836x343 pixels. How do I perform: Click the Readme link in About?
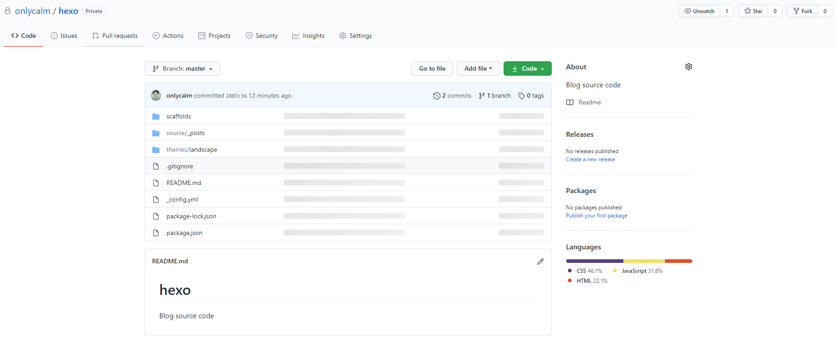pyautogui.click(x=590, y=102)
